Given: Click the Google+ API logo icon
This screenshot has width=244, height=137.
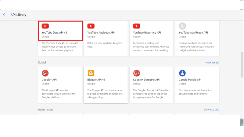Looking at the screenshot, I should (x=45, y=73).
